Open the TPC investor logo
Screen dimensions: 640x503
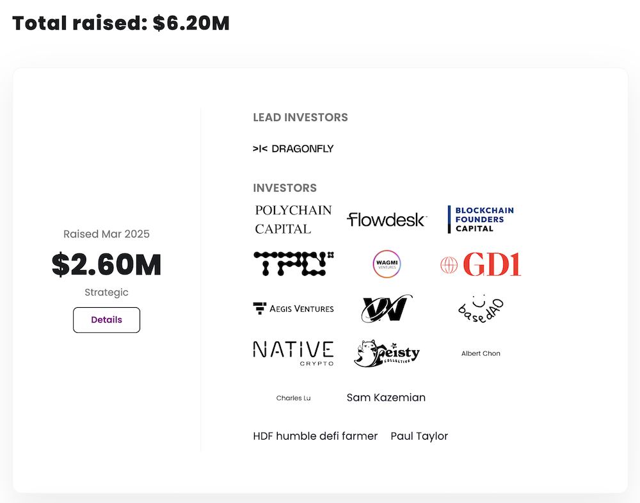click(293, 264)
